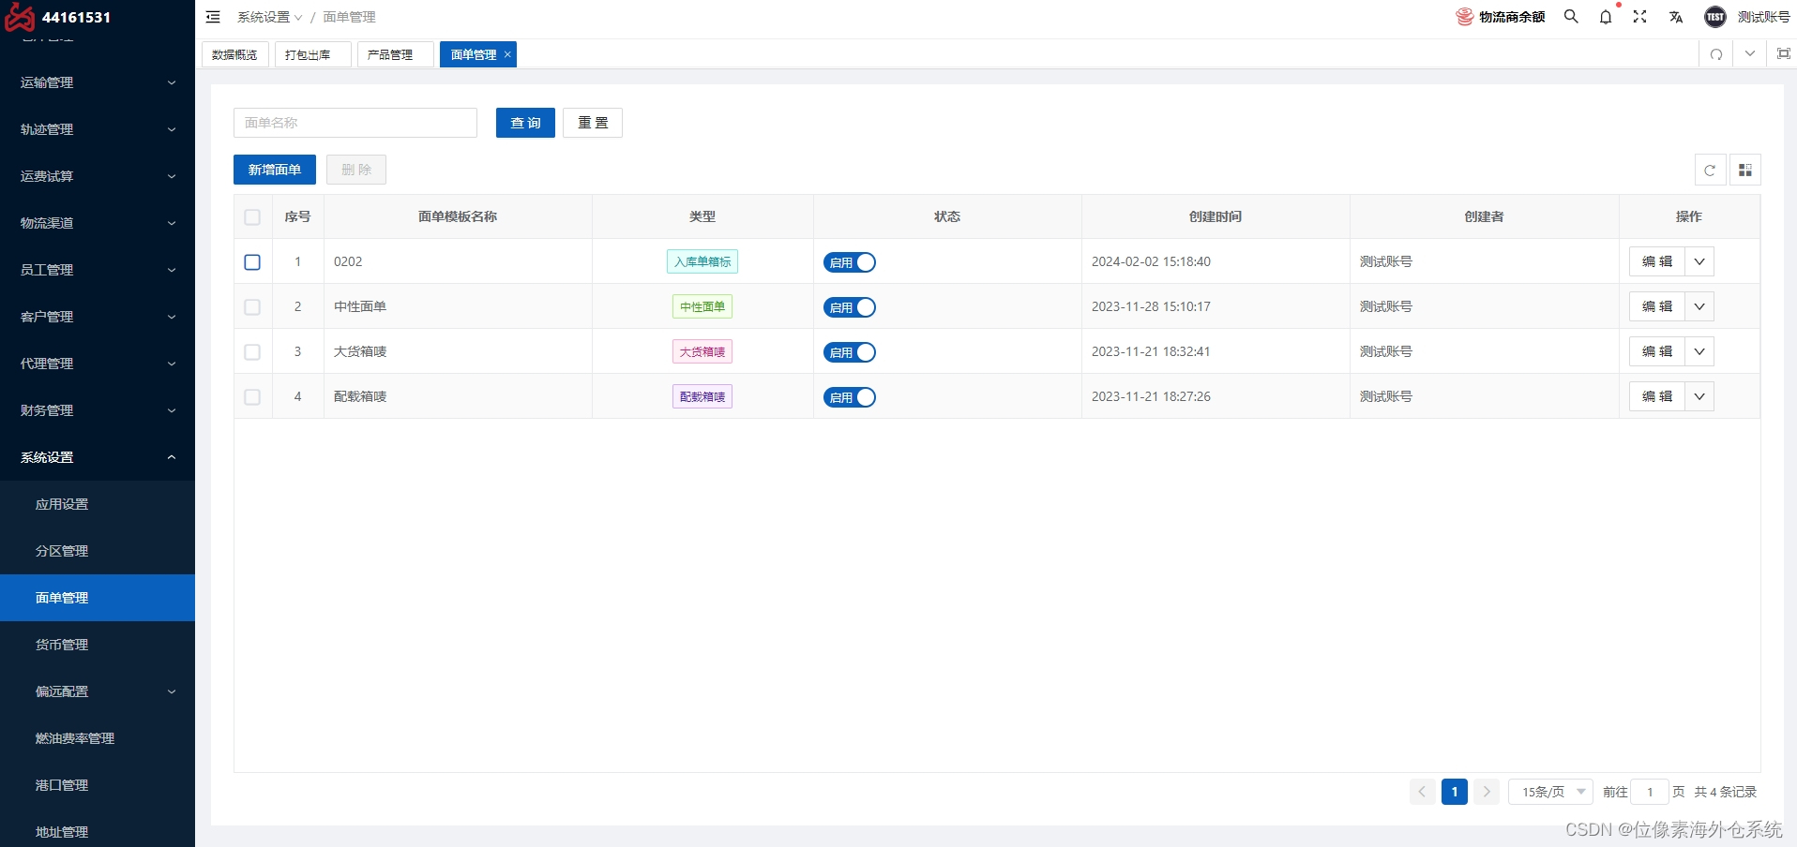Image resolution: width=1797 pixels, height=847 pixels.
Task: Switch to the 打包出库 tab
Action: (x=313, y=54)
